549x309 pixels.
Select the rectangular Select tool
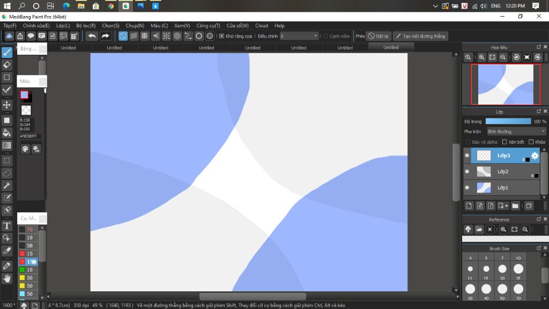[x=7, y=161]
